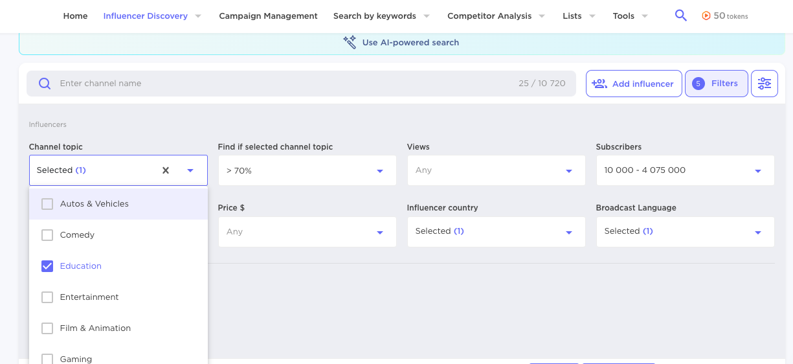Screen dimensions: 793x364
Task: Click the magnifier search icon in top navigation
Action: tap(680, 16)
